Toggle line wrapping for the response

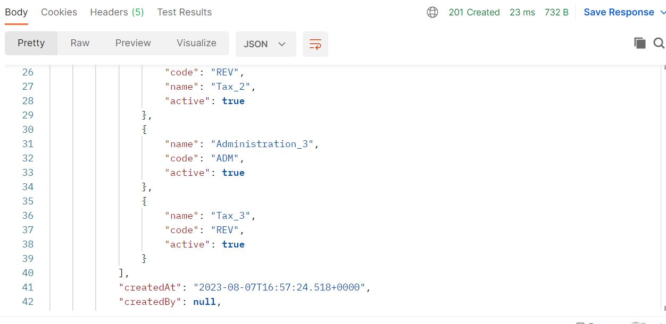coord(315,44)
